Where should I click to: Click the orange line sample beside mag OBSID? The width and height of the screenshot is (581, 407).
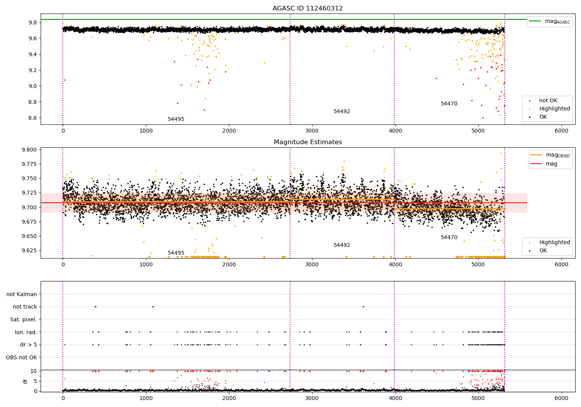tap(536, 155)
